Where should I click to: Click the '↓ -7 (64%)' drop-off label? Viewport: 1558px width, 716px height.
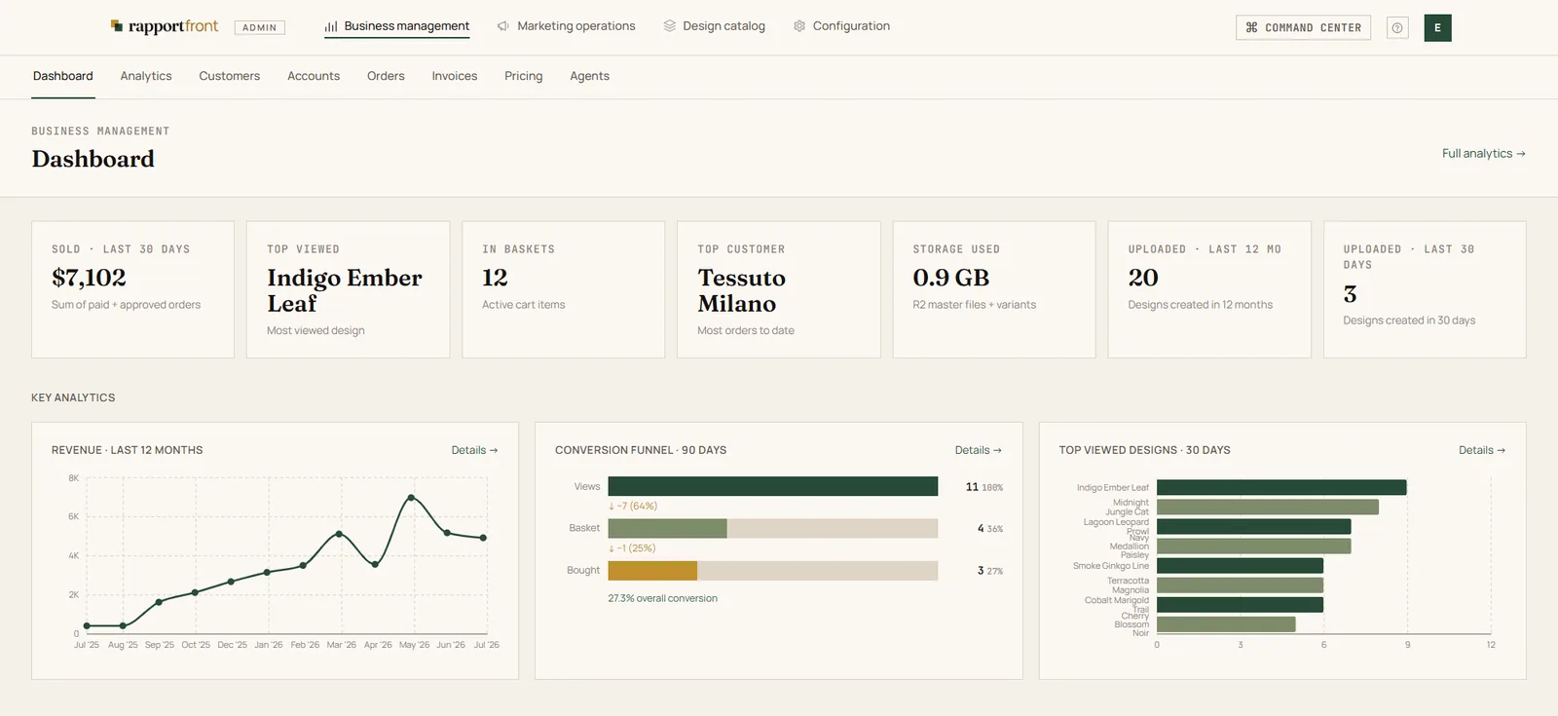point(633,507)
